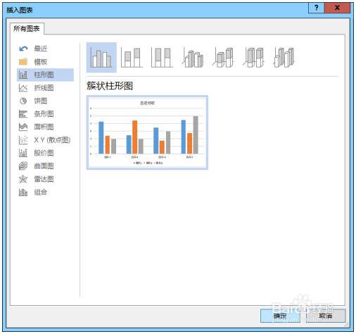Select the 3-D column subtype icon

284,58
